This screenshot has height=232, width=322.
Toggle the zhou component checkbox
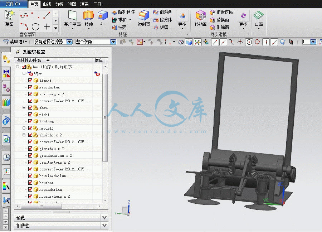(30, 107)
